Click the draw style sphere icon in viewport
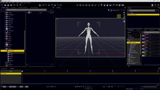 109,10
